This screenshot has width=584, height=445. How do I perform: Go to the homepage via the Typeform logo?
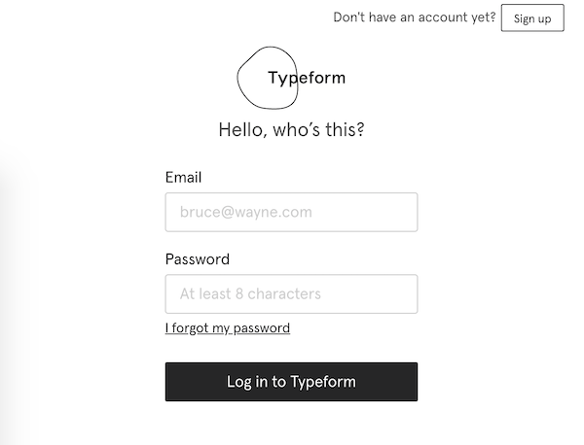coord(291,78)
